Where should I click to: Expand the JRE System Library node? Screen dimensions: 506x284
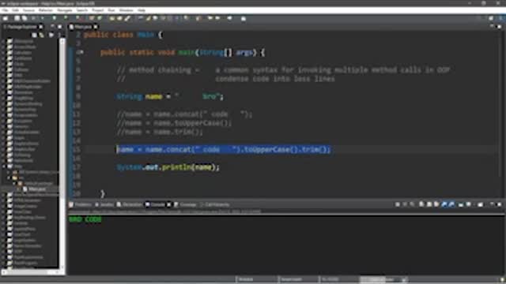click(x=9, y=172)
